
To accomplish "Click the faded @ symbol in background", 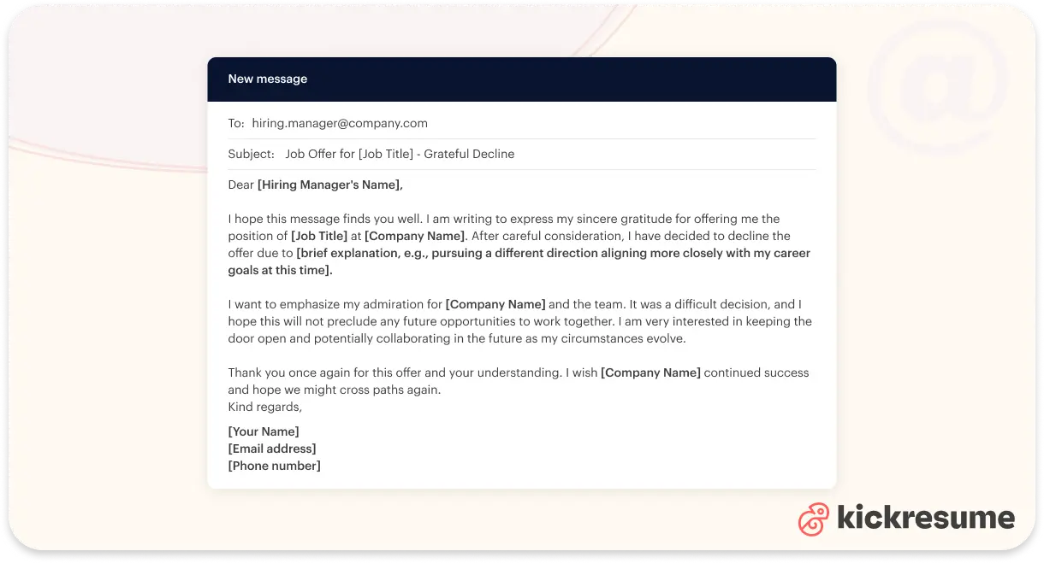I will [939, 85].
